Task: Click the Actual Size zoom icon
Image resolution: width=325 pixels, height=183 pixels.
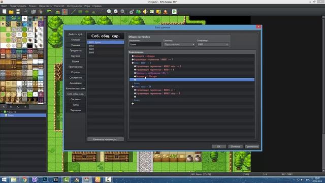Action: tap(123, 12)
